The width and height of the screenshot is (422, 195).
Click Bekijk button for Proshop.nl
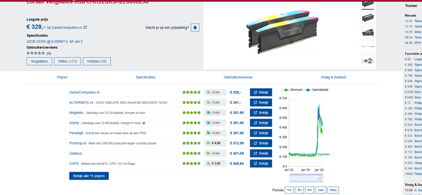pos(261,143)
